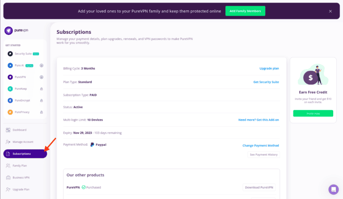Click the Get Security Suite link
Image resolution: width=343 pixels, height=199 pixels.
pyautogui.click(x=266, y=82)
